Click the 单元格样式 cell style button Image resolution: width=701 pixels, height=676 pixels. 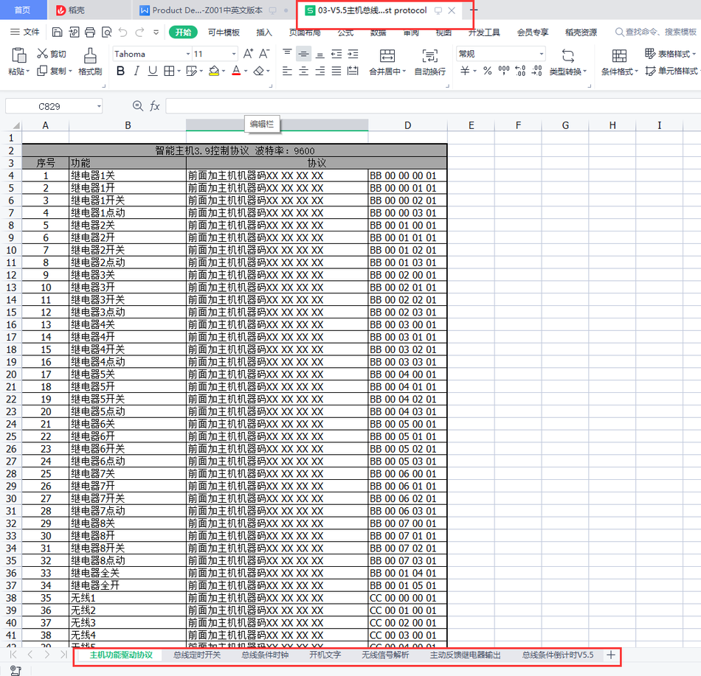672,71
